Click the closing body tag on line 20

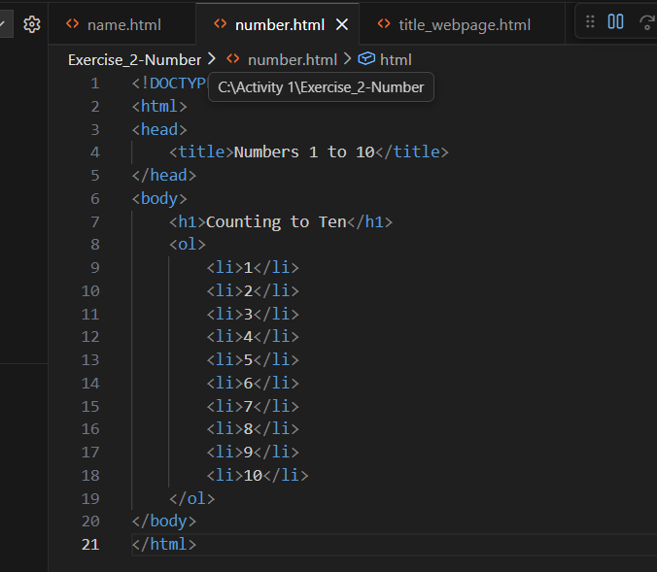[164, 522]
